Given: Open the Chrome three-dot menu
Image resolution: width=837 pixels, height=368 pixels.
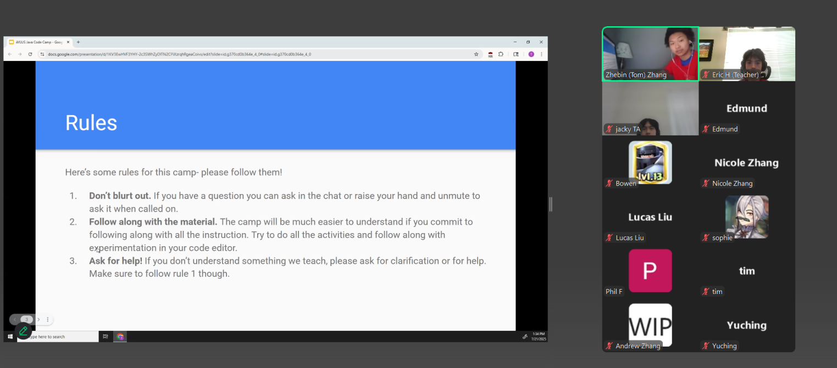Looking at the screenshot, I should tap(541, 54).
